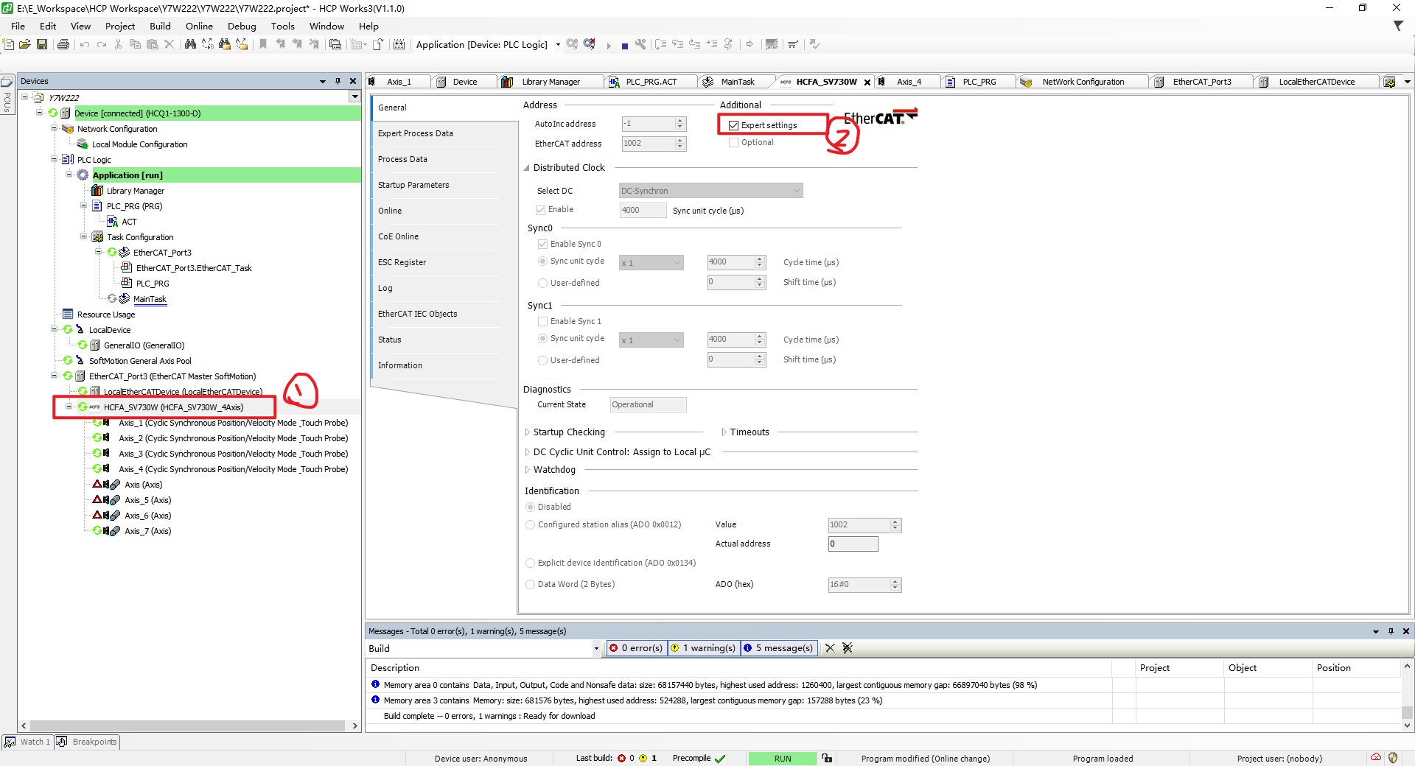Select Data Word (2 Bytes) radio button
1415x766 pixels.
[531, 584]
